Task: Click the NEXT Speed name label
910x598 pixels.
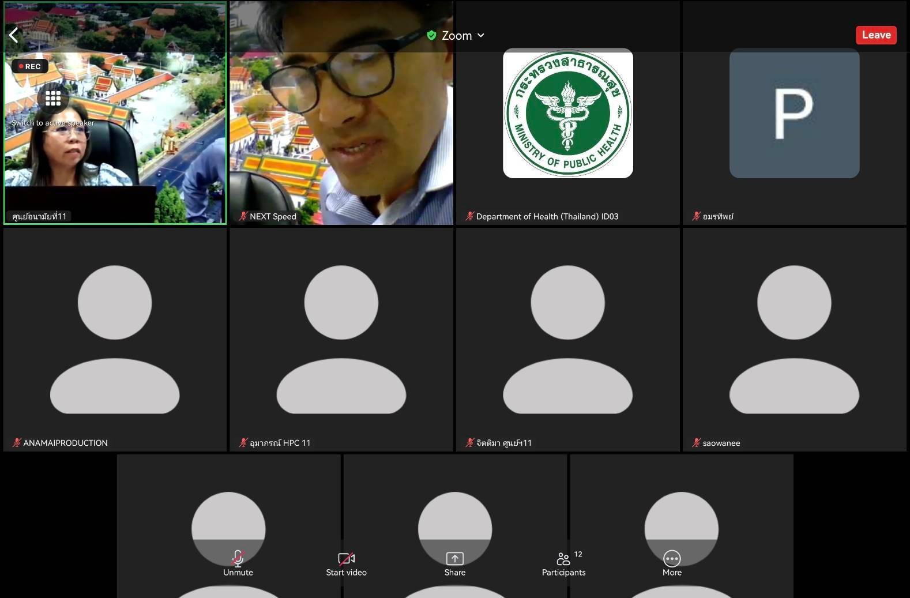Action: (x=273, y=216)
